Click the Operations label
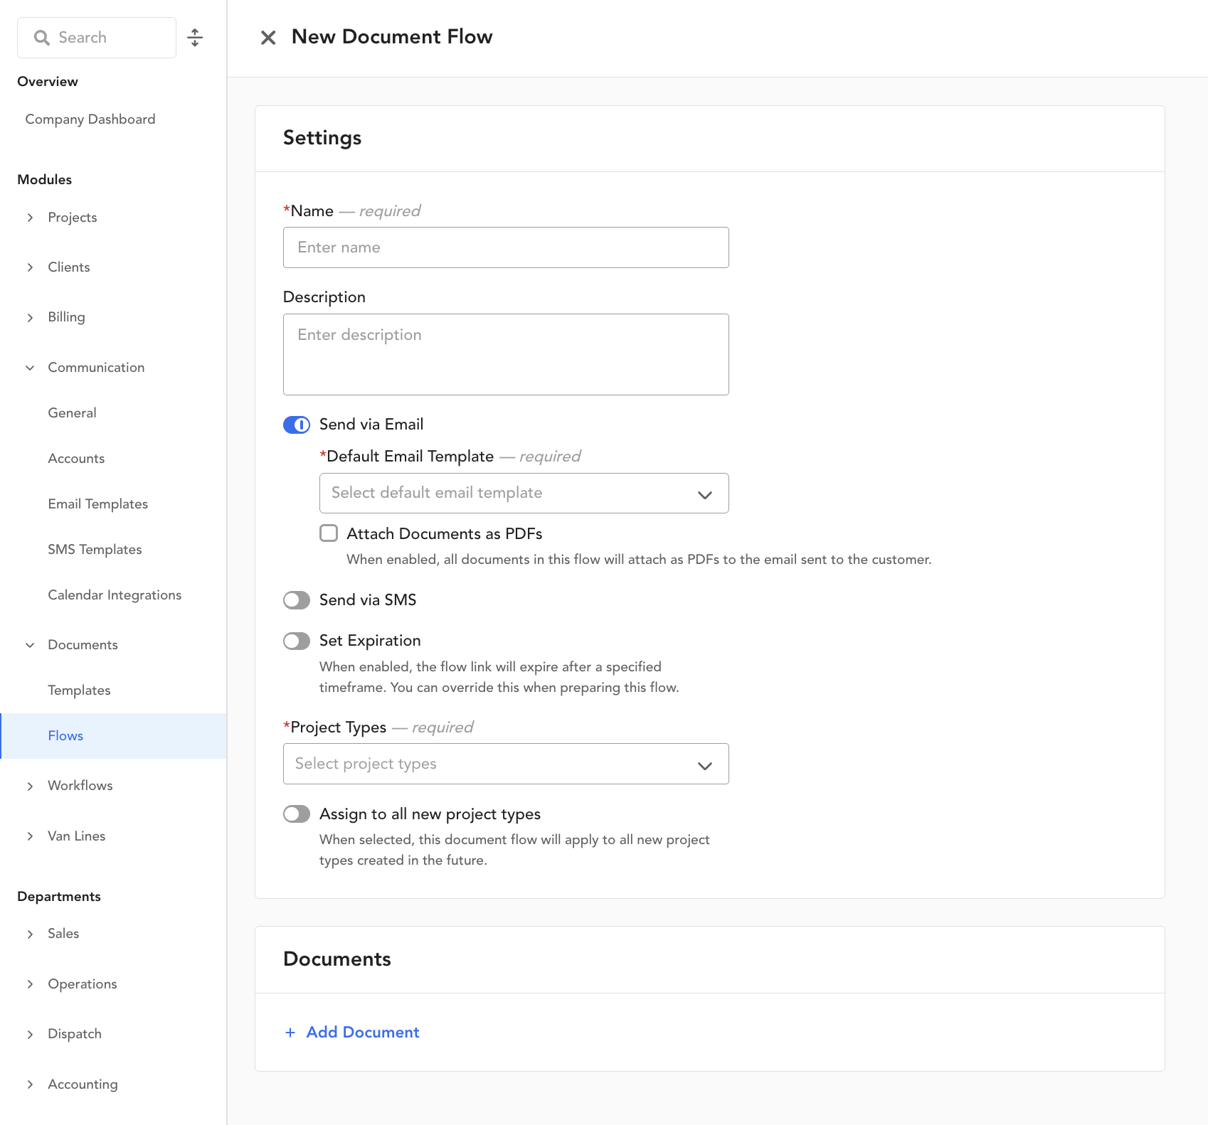Screen dimensions: 1208x1125 point(83,984)
